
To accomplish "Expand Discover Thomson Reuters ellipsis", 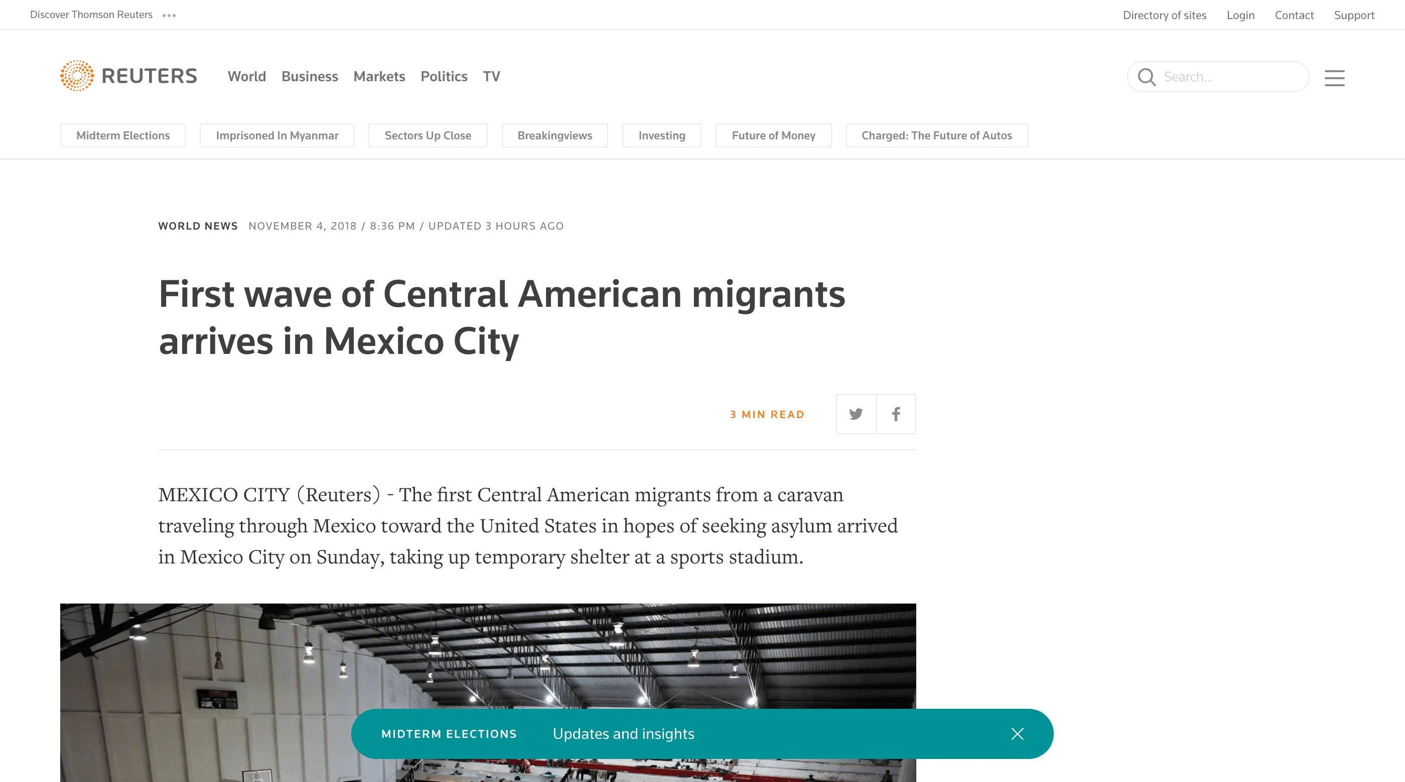I will 169,15.
